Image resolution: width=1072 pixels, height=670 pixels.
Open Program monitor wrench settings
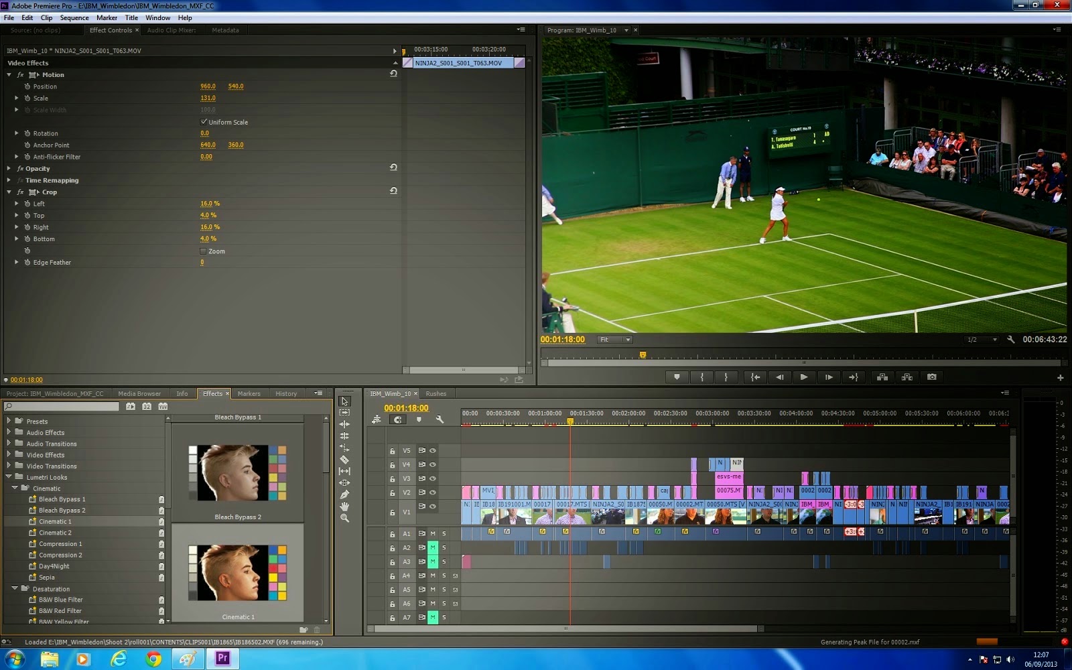click(x=1011, y=340)
